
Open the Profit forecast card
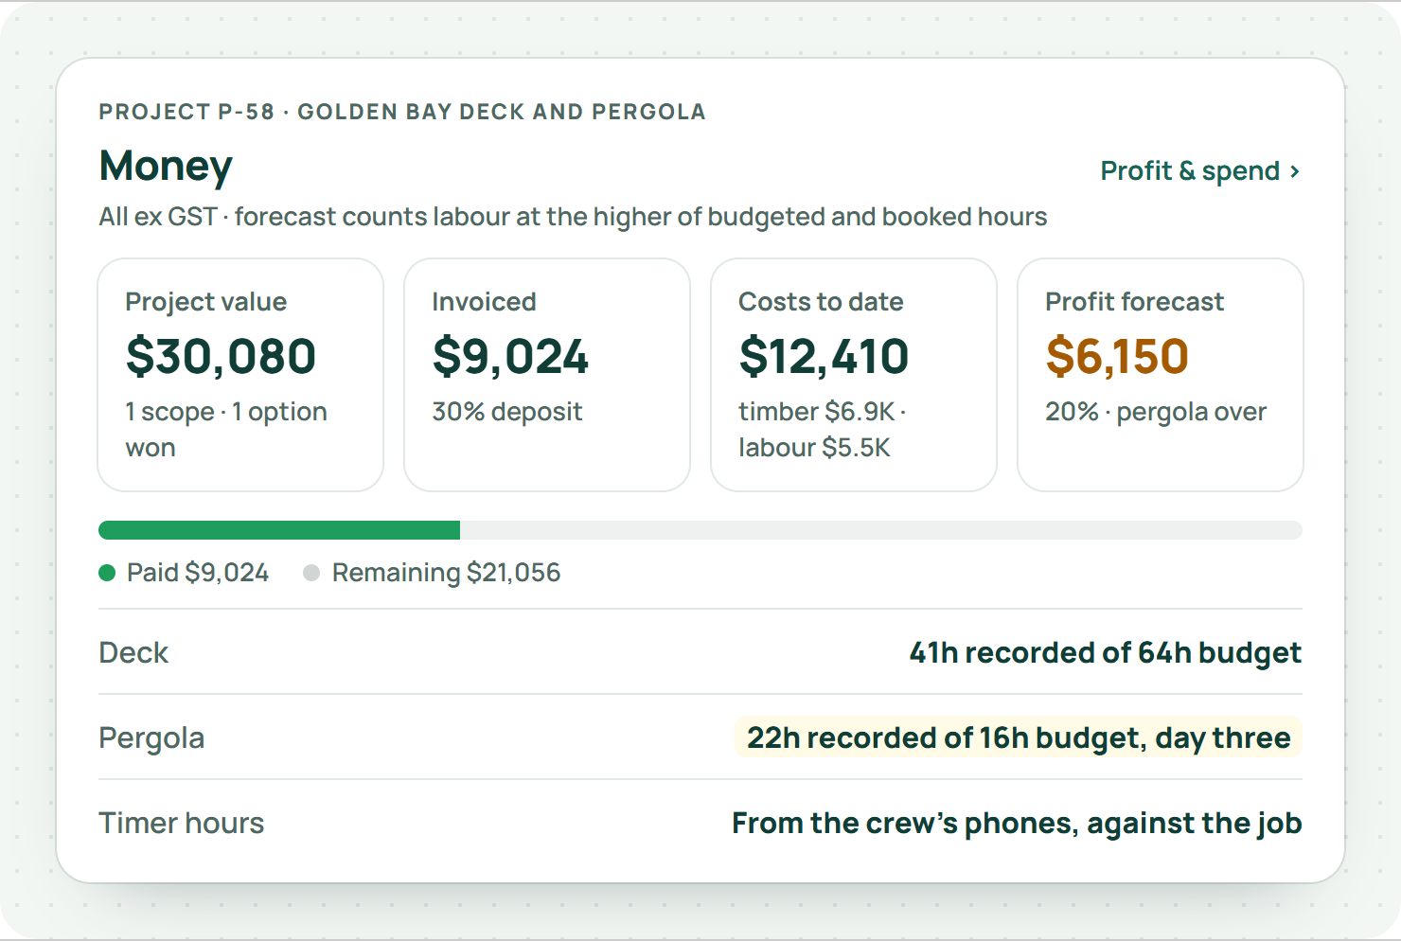(x=1161, y=375)
